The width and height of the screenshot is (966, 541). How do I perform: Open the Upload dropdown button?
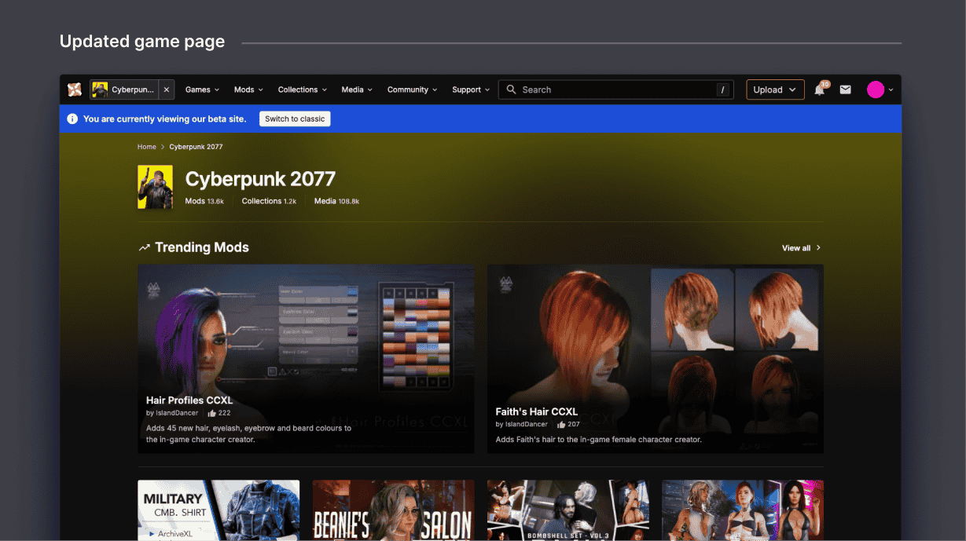[x=775, y=90]
